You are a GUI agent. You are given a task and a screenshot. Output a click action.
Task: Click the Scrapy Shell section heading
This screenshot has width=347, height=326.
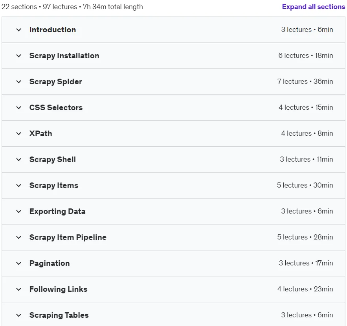[x=52, y=159]
